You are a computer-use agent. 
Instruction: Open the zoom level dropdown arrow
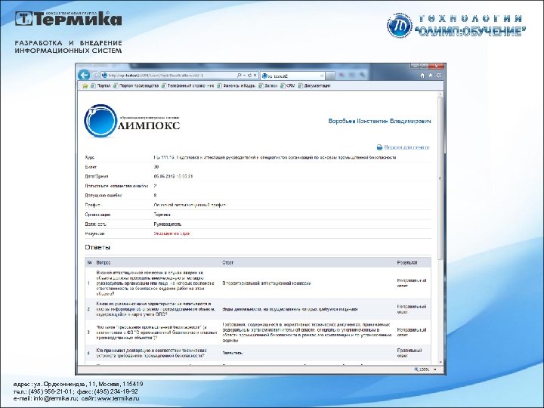pos(435,369)
